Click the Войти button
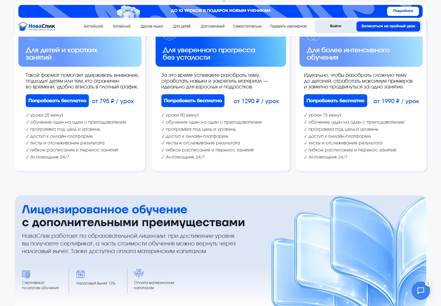This screenshot has width=441, height=306. (335, 26)
